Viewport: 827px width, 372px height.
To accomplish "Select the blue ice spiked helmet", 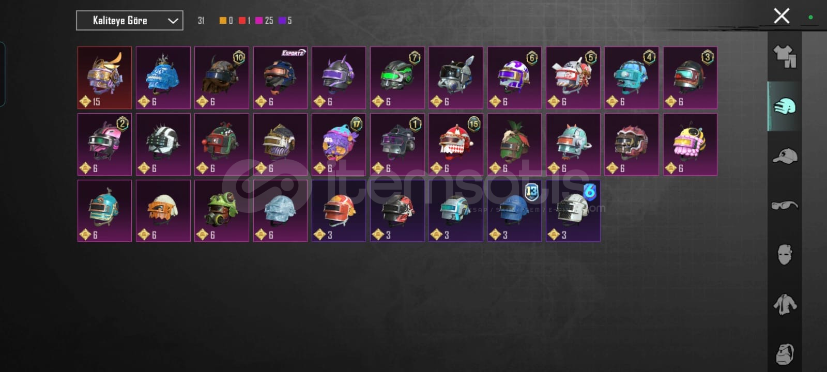I will pyautogui.click(x=163, y=78).
